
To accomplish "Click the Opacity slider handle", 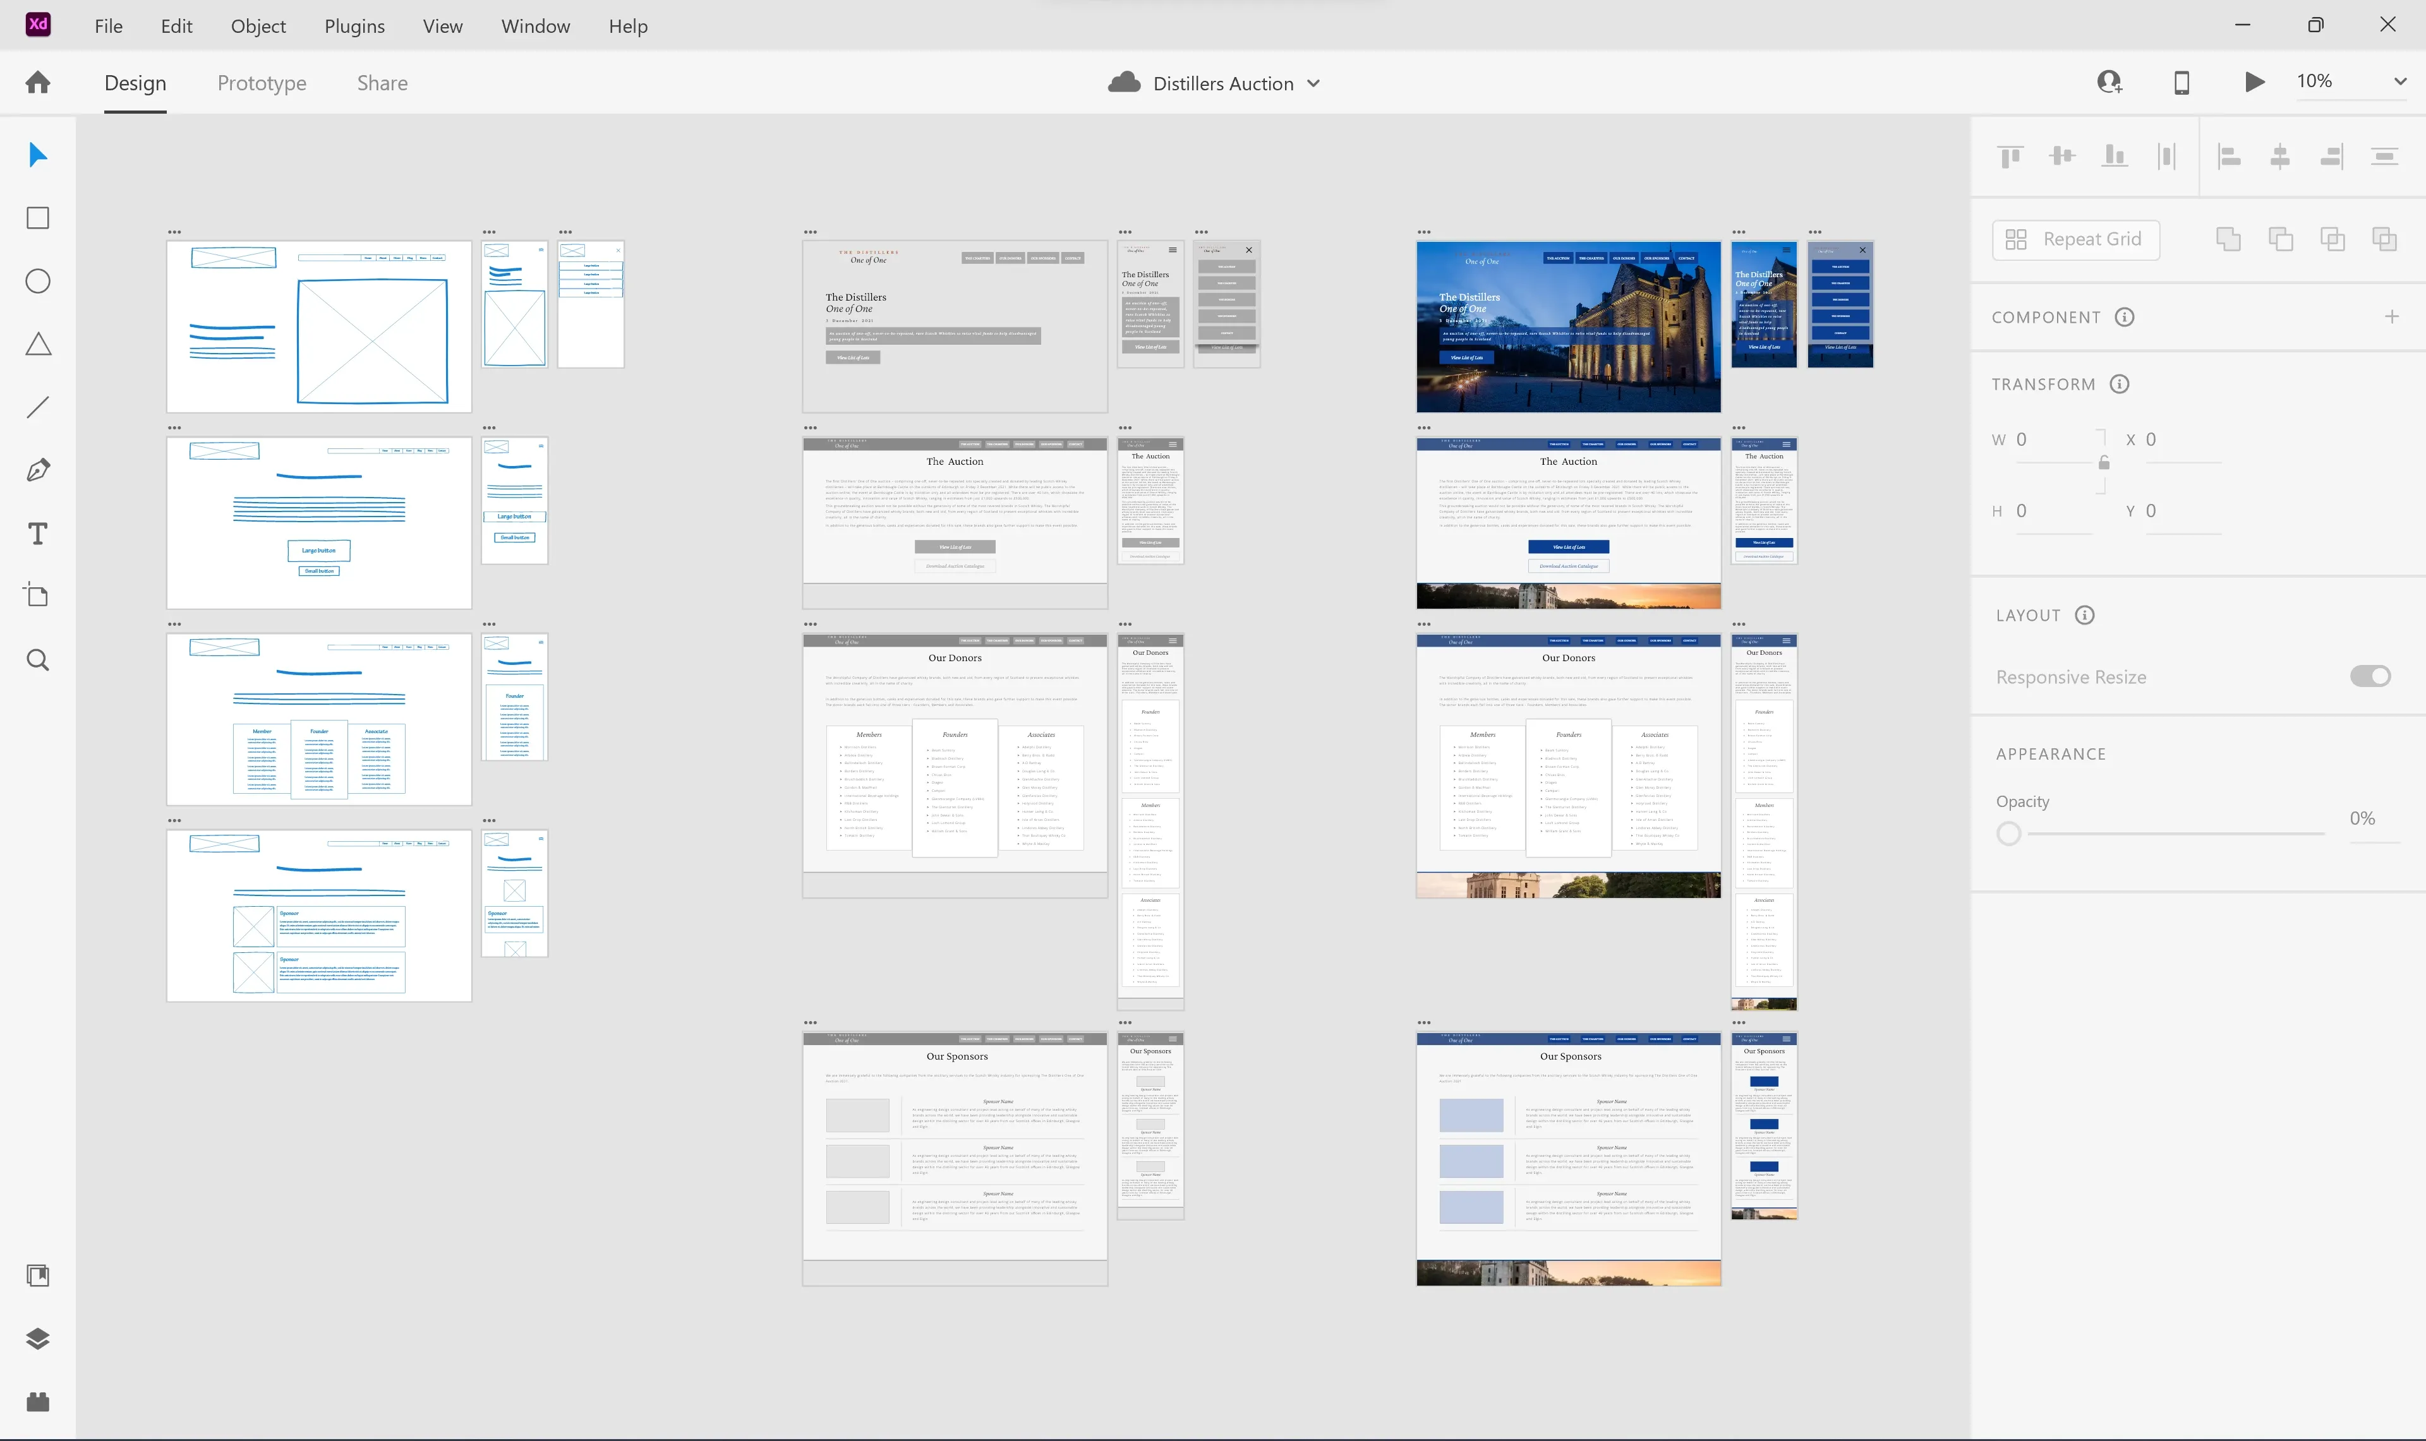I will click(x=2008, y=833).
